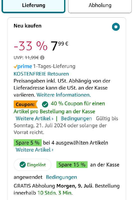Open Bedingungen link after angewendet
The height and width of the screenshot is (200, 133).
coord(61,177)
